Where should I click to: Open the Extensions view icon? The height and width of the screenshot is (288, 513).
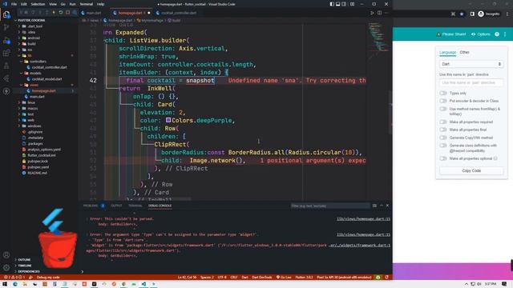tap(6, 54)
